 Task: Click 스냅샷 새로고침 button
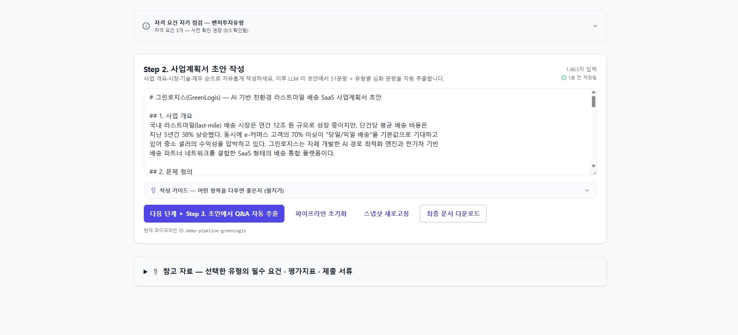point(386,214)
